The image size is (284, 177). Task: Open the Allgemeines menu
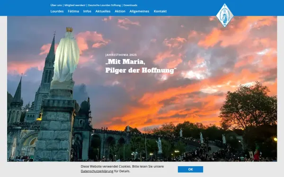(x=139, y=11)
